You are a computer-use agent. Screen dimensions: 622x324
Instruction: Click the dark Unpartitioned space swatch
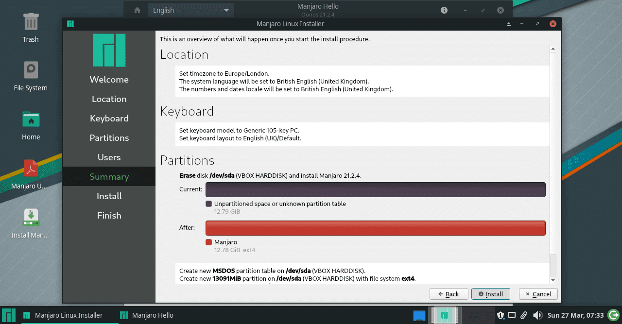coord(209,204)
